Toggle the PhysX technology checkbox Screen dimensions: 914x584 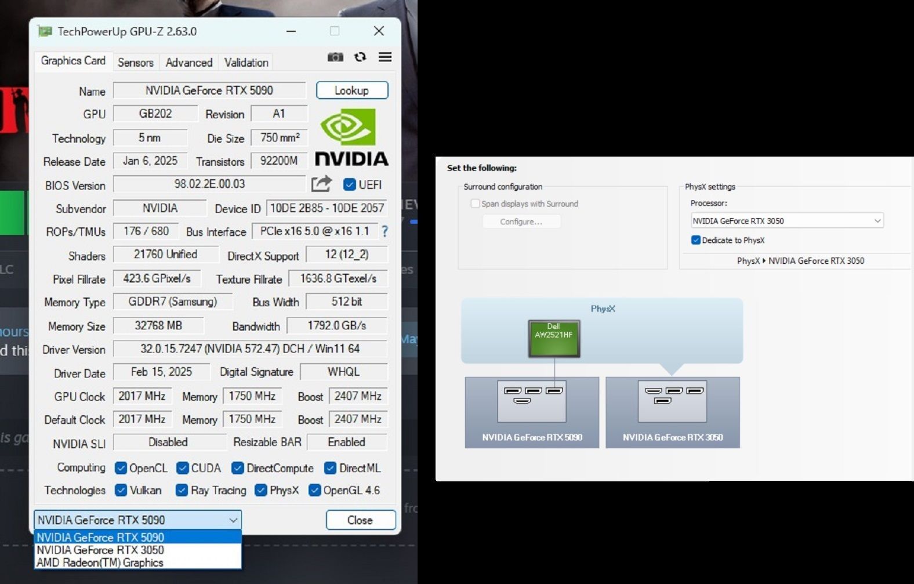(261, 490)
